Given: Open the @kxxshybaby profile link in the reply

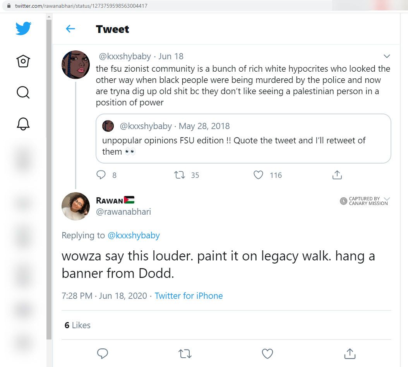Looking at the screenshot, I should [134, 235].
